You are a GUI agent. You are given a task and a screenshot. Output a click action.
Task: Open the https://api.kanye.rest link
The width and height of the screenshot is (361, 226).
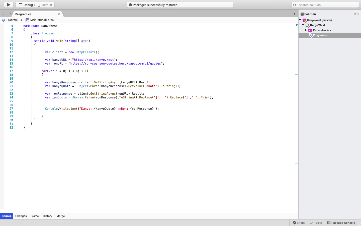click(x=94, y=60)
